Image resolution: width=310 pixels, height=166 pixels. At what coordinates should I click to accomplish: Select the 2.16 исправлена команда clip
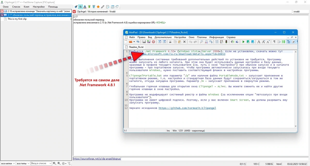[x=36, y=11]
